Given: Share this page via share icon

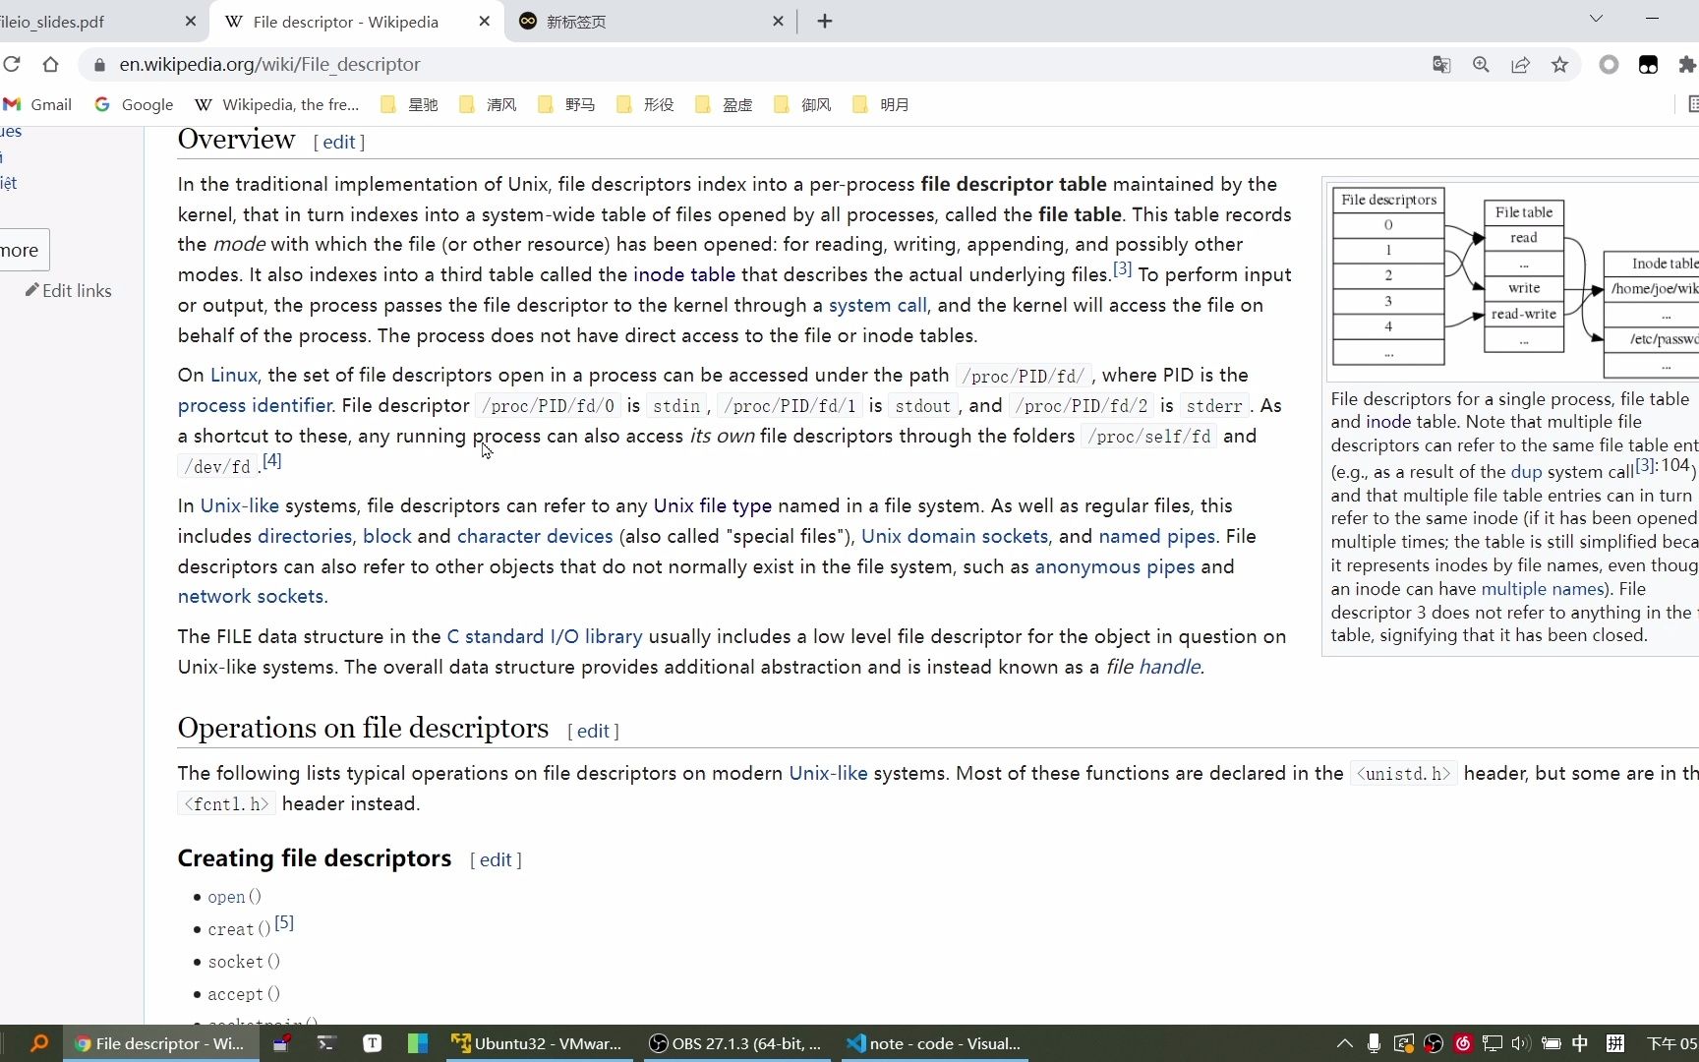Looking at the screenshot, I should click(x=1520, y=65).
